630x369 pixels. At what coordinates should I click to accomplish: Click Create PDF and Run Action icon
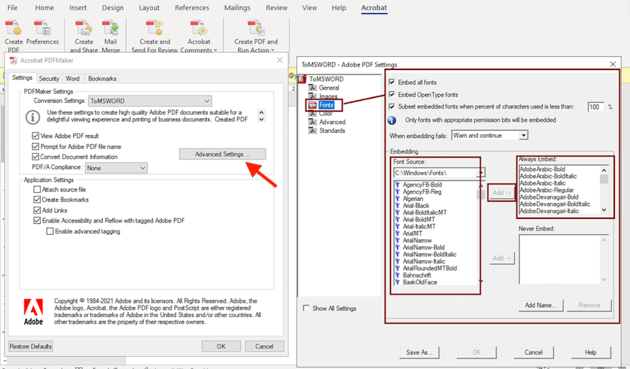pos(256,29)
